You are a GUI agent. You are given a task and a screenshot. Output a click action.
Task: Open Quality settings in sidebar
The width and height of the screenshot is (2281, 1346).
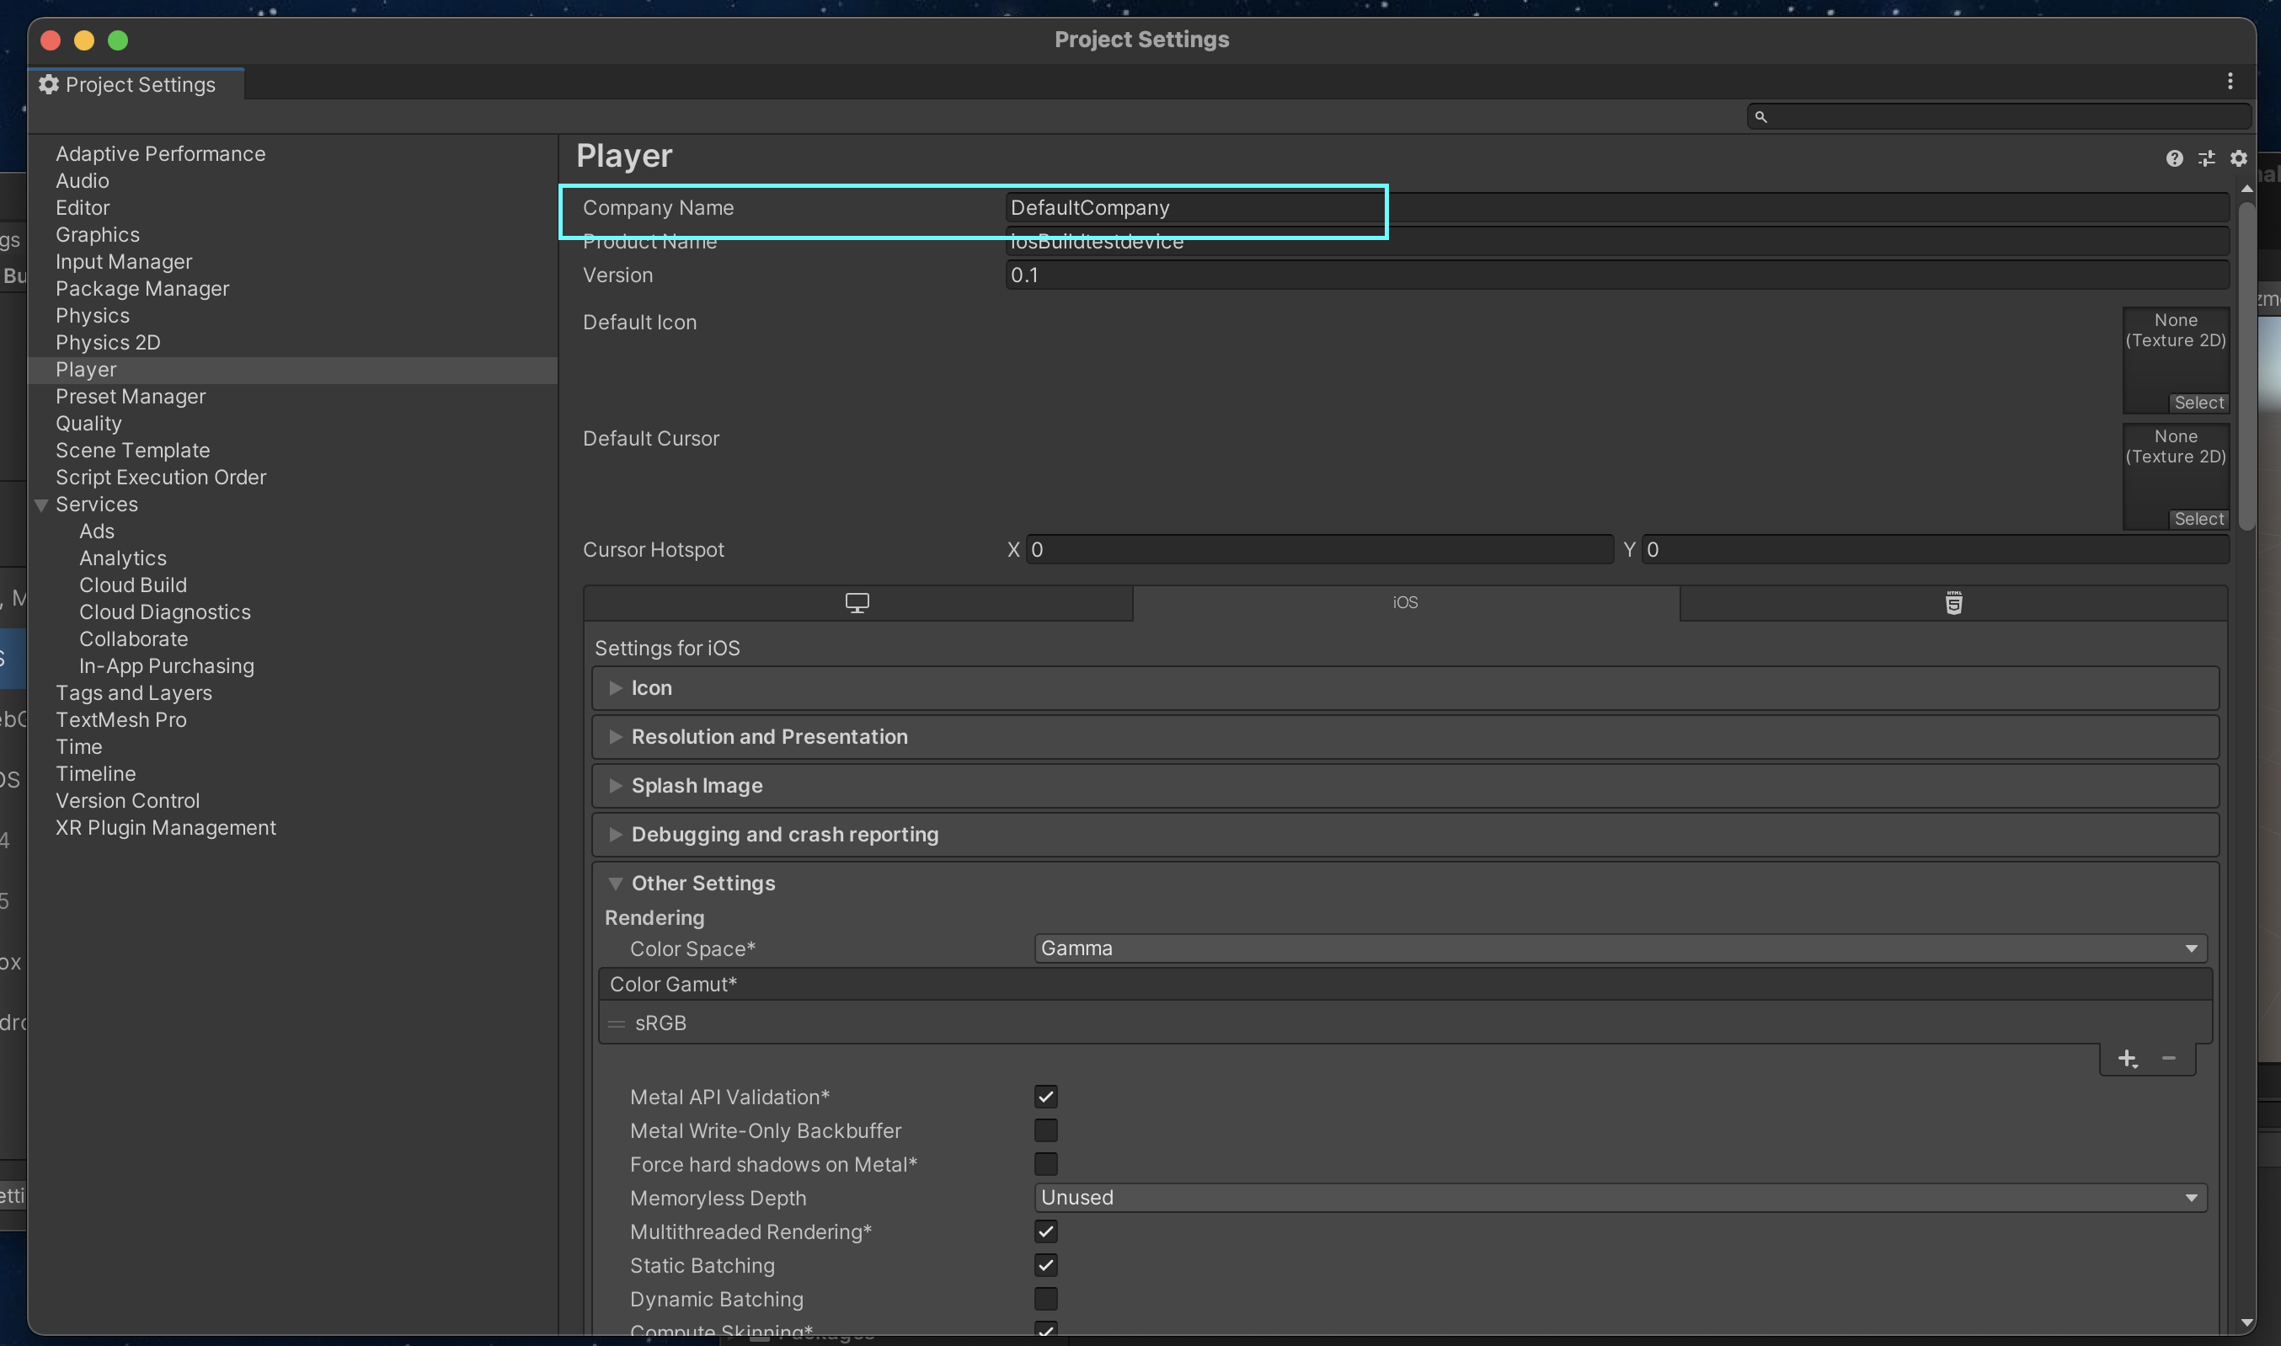tap(88, 424)
